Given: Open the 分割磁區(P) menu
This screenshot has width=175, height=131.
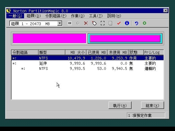Looking at the screenshot, I should (56, 16).
